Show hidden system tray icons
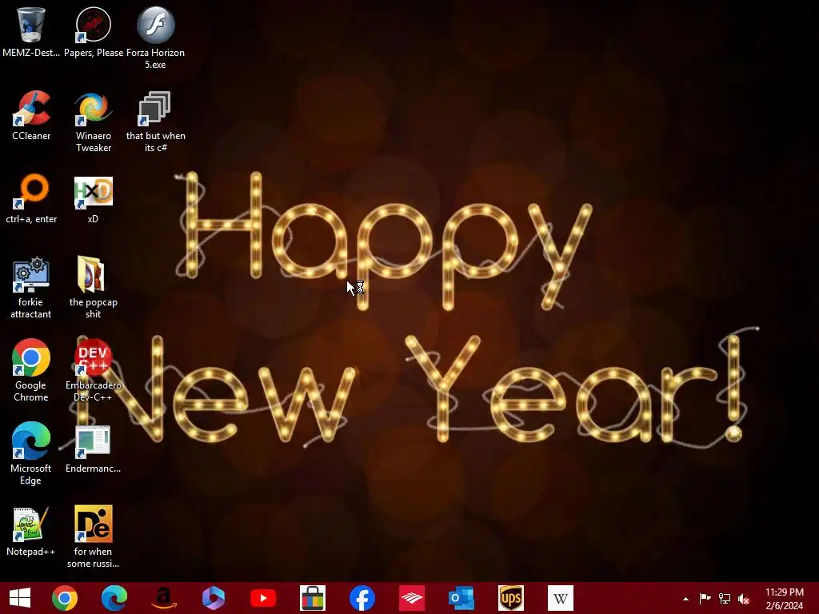This screenshot has width=819, height=614. [685, 599]
